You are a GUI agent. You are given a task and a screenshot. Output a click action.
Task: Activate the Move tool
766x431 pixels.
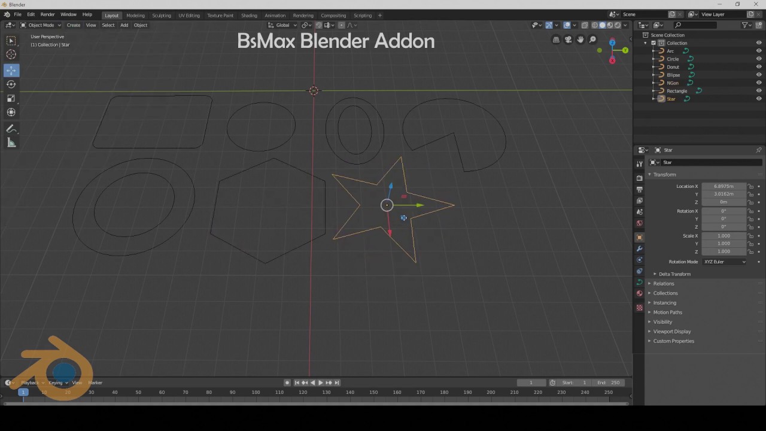(x=11, y=71)
